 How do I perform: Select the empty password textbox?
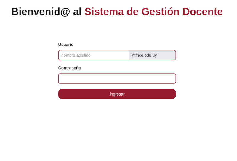117,79
